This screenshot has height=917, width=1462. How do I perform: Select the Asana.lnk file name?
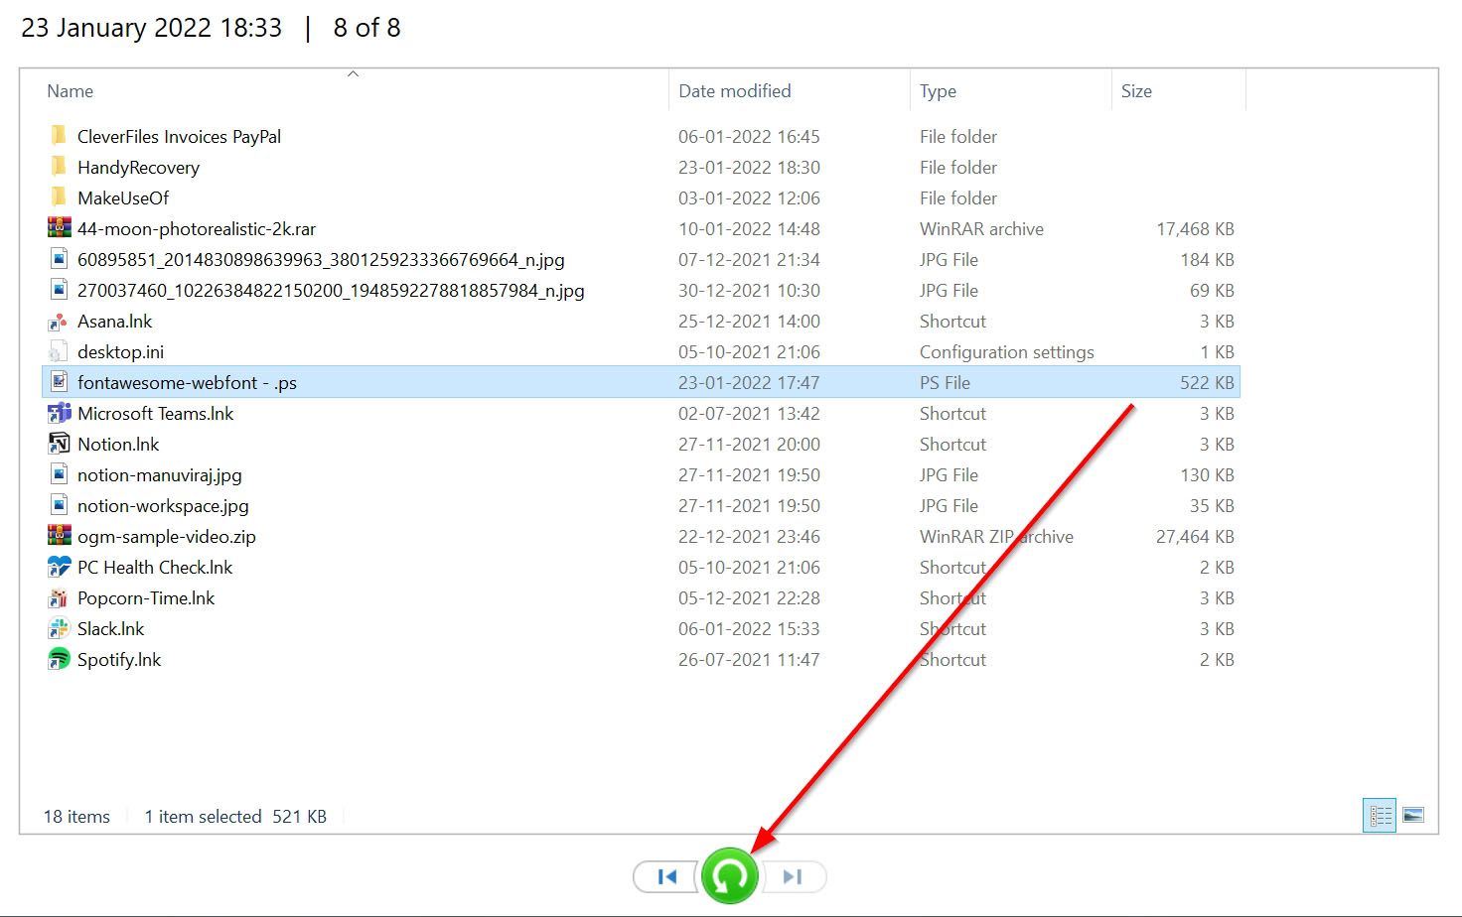click(114, 322)
